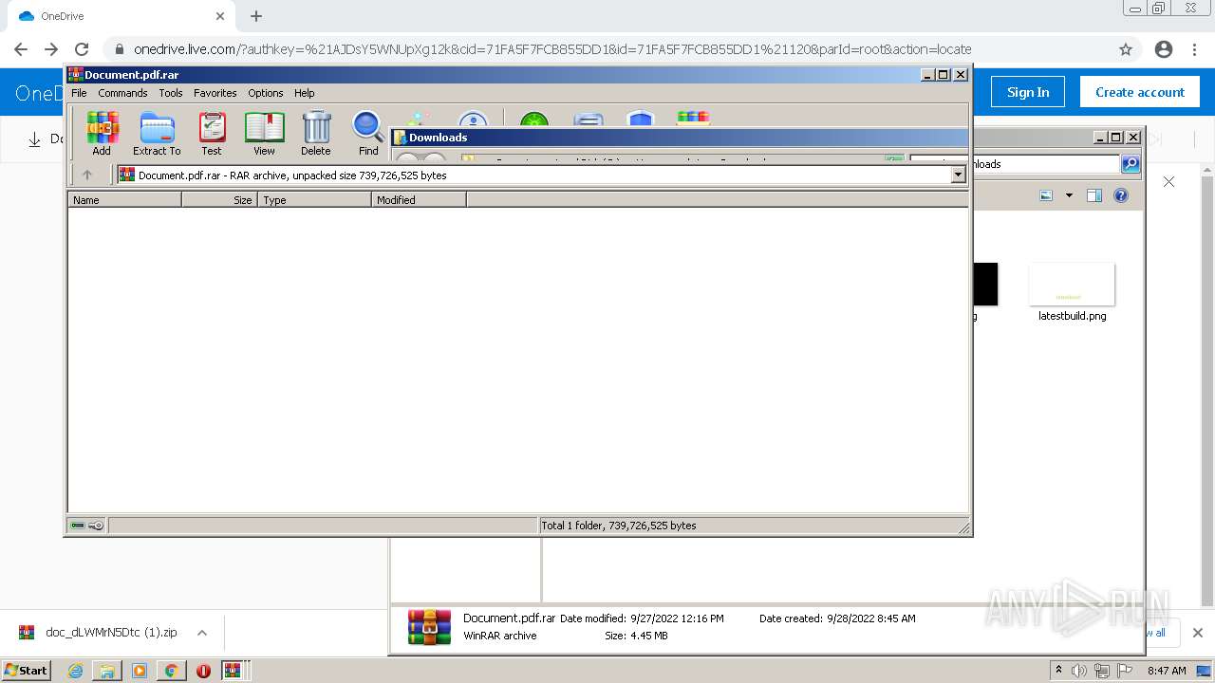Click WinRAR icon on taskbar
1215x683 pixels.
tap(233, 671)
